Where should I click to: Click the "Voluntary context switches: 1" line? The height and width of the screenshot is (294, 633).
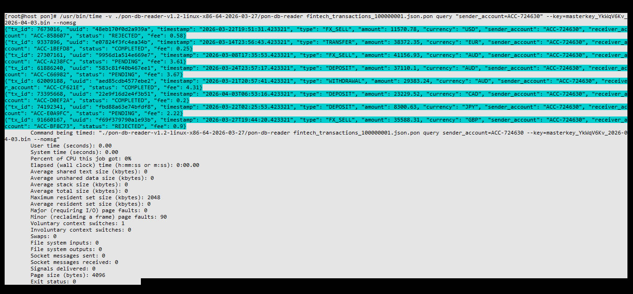(x=77, y=223)
